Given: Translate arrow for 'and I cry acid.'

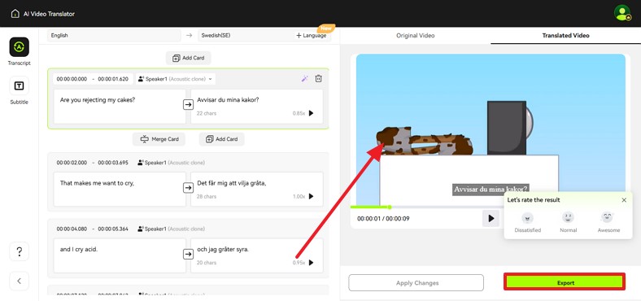Looking at the screenshot, I should pyautogui.click(x=188, y=255).
